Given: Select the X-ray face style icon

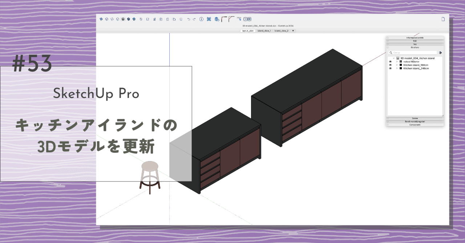Looking at the screenshot, I should 100,19.
